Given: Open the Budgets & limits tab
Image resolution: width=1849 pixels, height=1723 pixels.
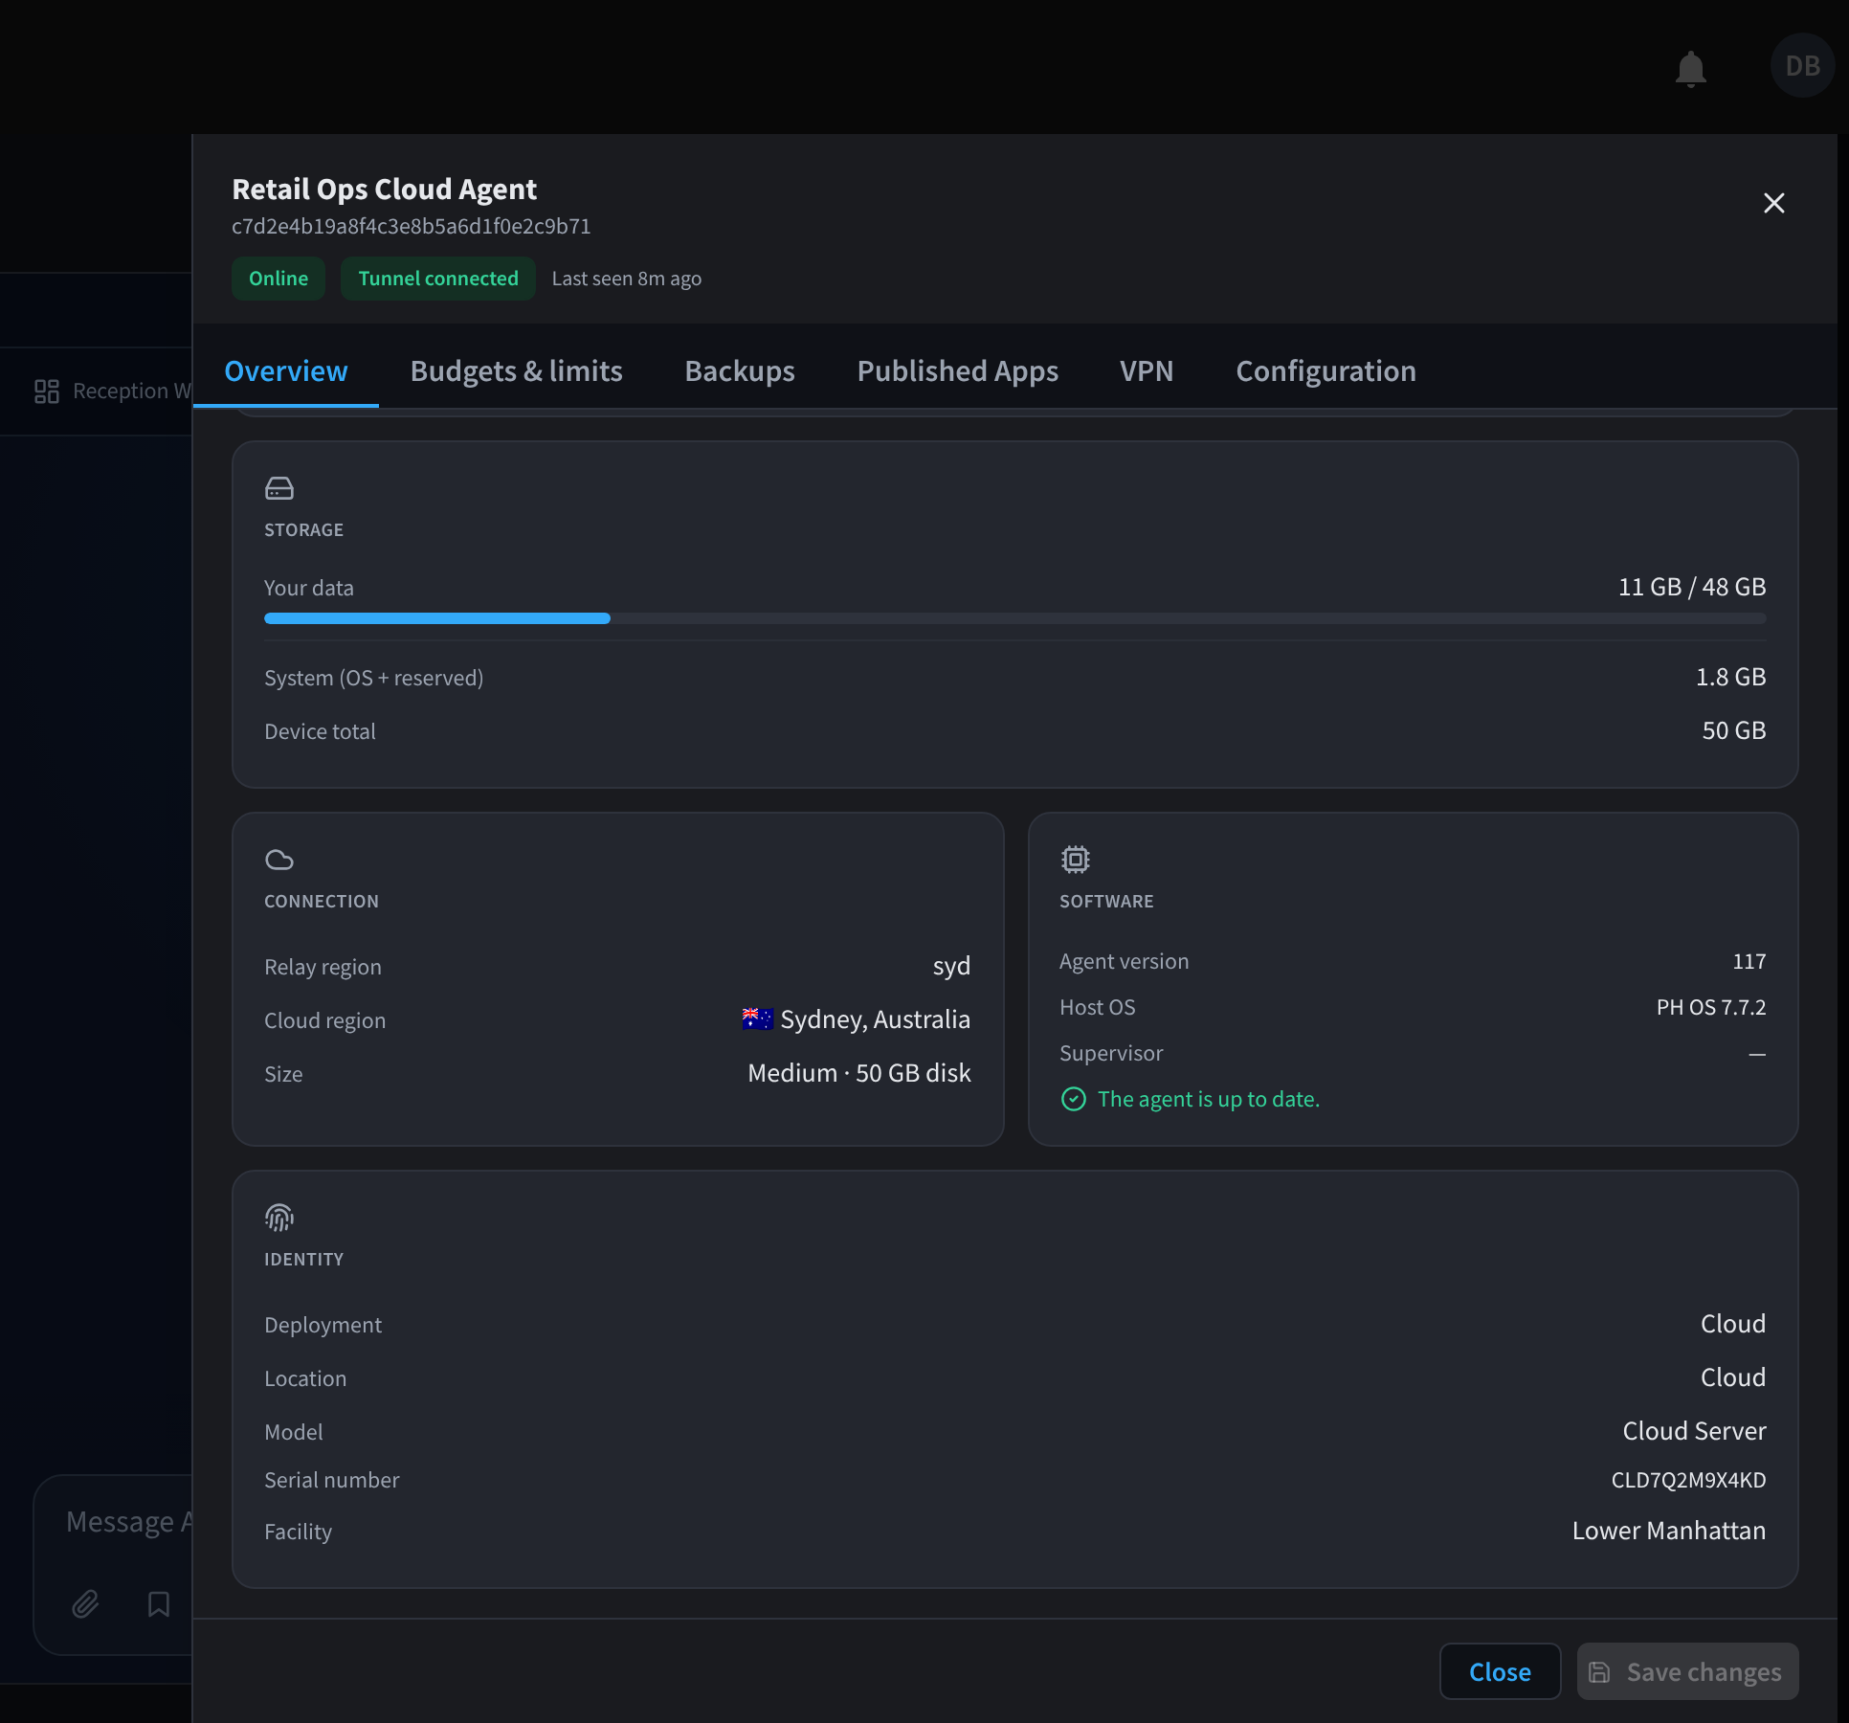Looking at the screenshot, I should click(517, 371).
